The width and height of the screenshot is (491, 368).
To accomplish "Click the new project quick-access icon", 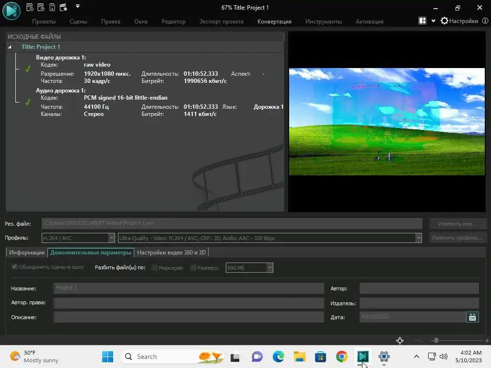I will [x=30, y=7].
